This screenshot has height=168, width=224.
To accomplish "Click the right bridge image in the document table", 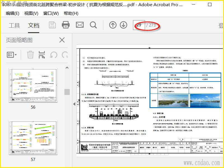I will pyautogui.click(x=205, y=101).
